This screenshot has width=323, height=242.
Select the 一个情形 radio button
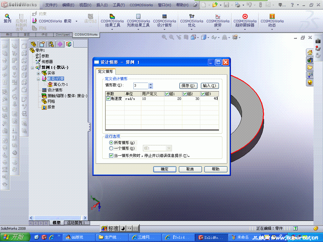coord(111,148)
